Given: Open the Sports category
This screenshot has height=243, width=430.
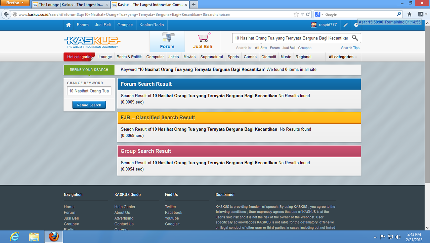Looking at the screenshot, I should 233,57.
